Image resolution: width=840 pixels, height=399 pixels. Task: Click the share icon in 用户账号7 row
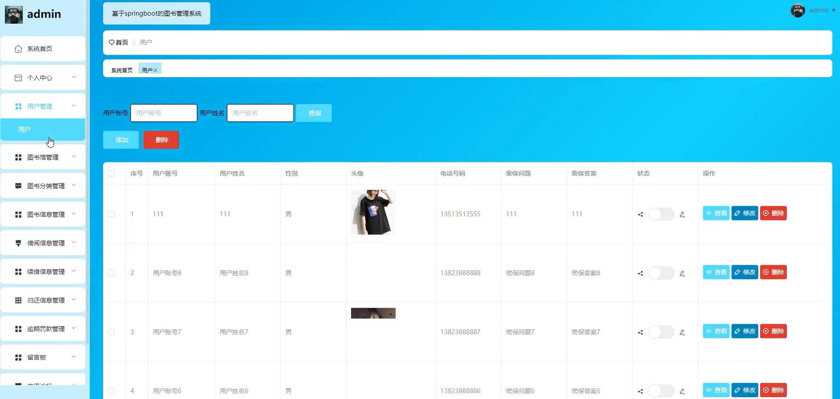(640, 332)
